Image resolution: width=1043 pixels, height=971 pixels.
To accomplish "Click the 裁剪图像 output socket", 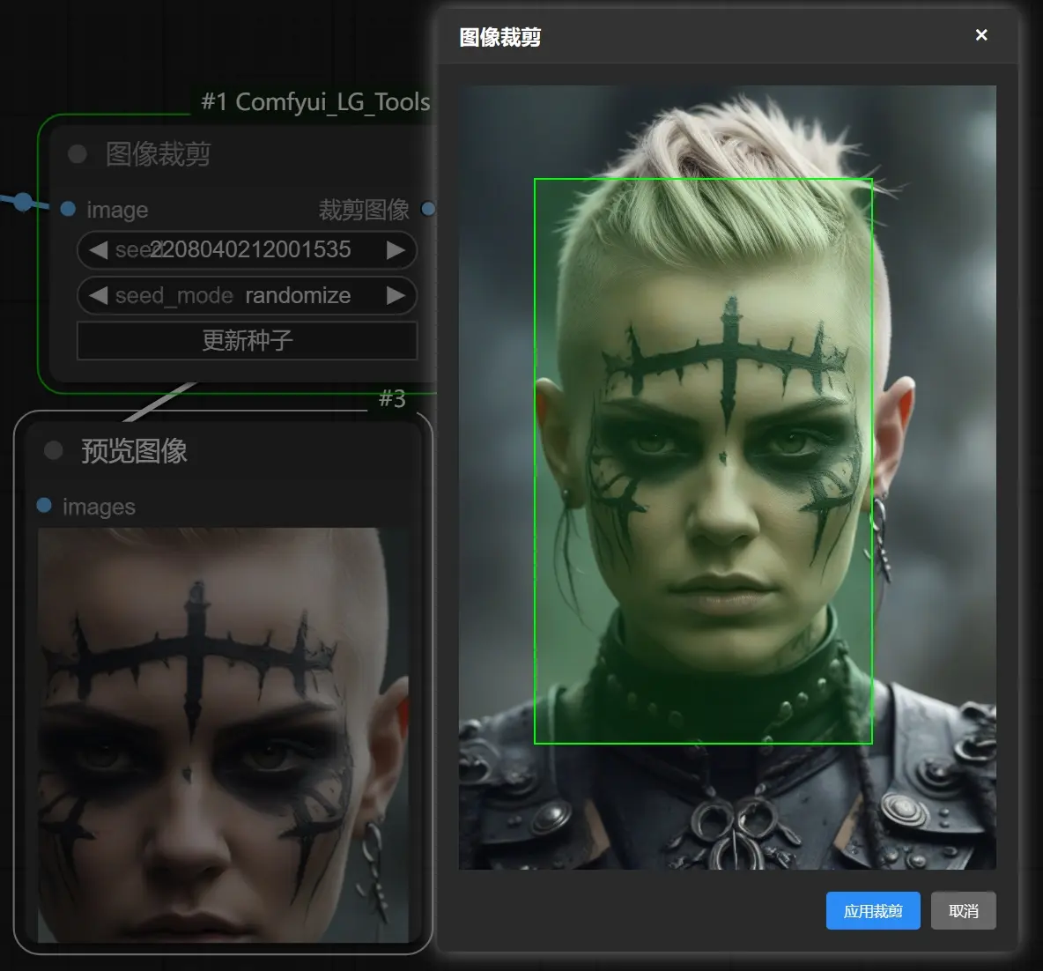I will pos(428,209).
